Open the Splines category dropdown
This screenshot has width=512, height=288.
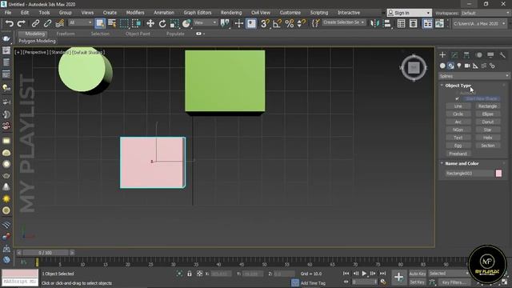point(474,76)
